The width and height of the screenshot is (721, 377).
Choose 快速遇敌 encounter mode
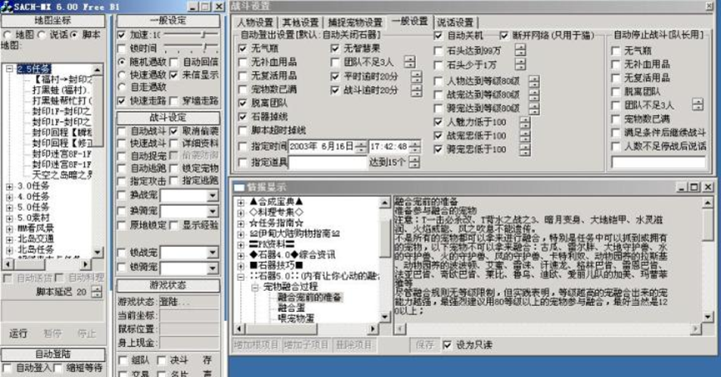pos(122,74)
